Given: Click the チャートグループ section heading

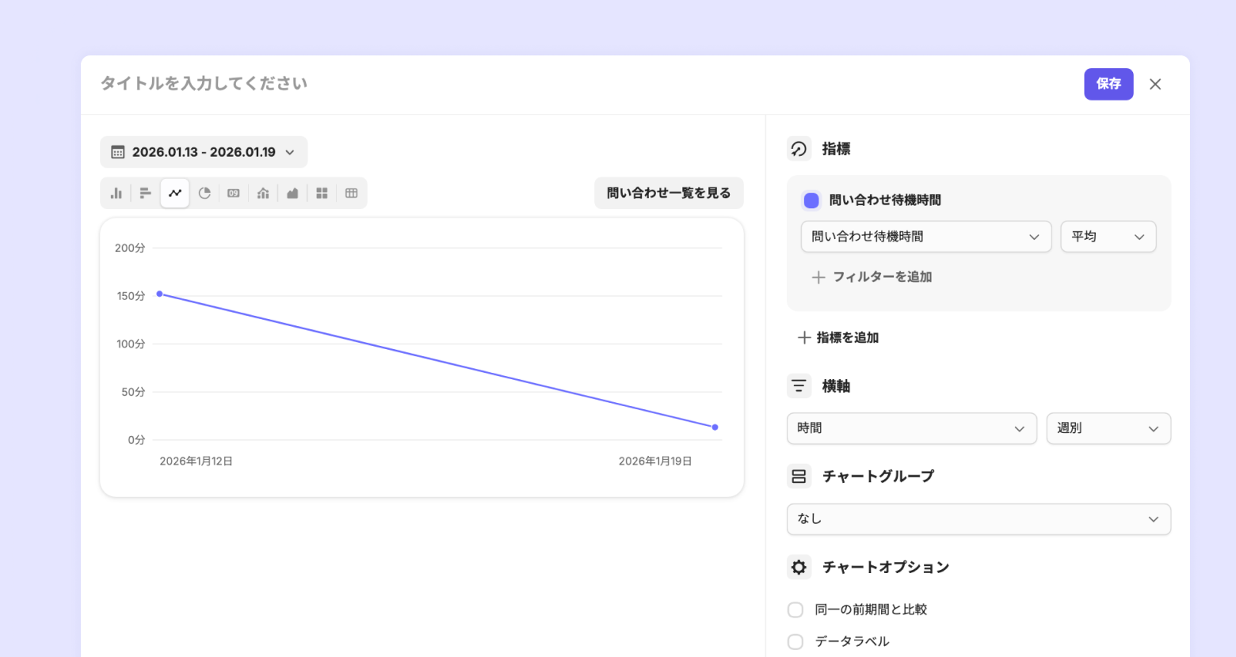Looking at the screenshot, I should (878, 477).
